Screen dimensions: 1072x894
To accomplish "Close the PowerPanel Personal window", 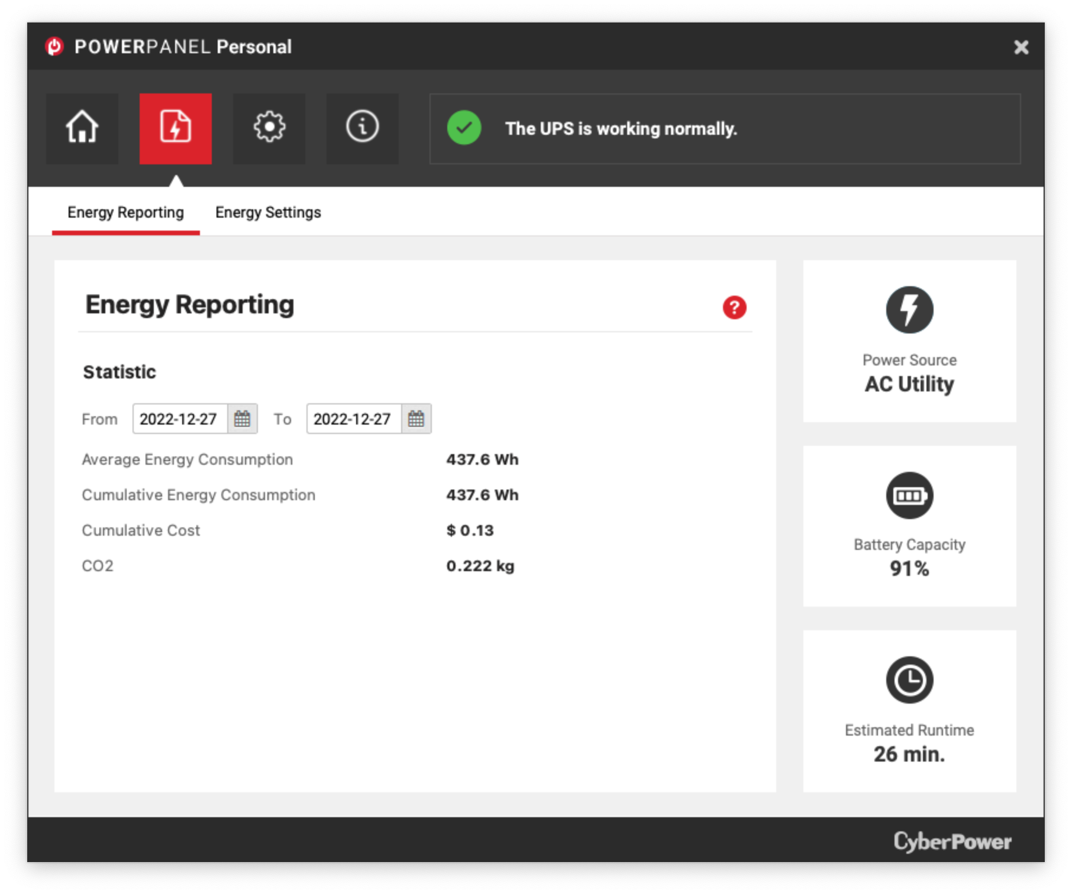I will [x=1021, y=47].
